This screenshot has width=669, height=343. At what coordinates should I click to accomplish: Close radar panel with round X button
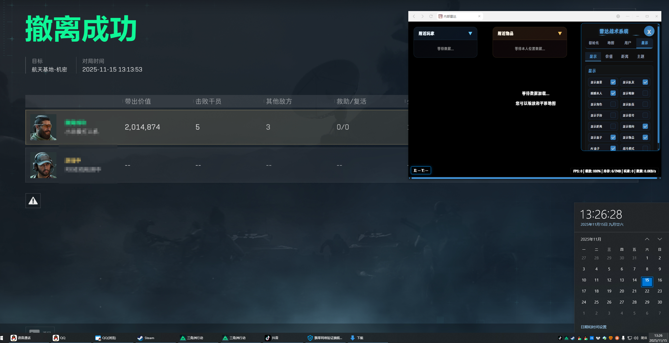pyautogui.click(x=649, y=32)
